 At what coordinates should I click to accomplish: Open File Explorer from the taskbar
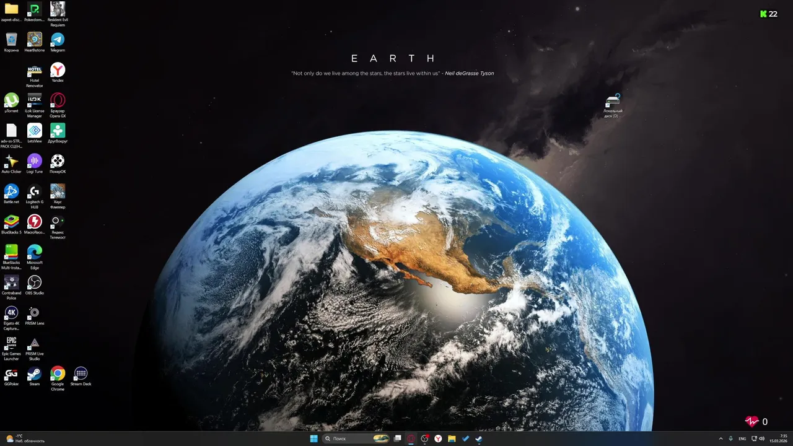[452, 439]
